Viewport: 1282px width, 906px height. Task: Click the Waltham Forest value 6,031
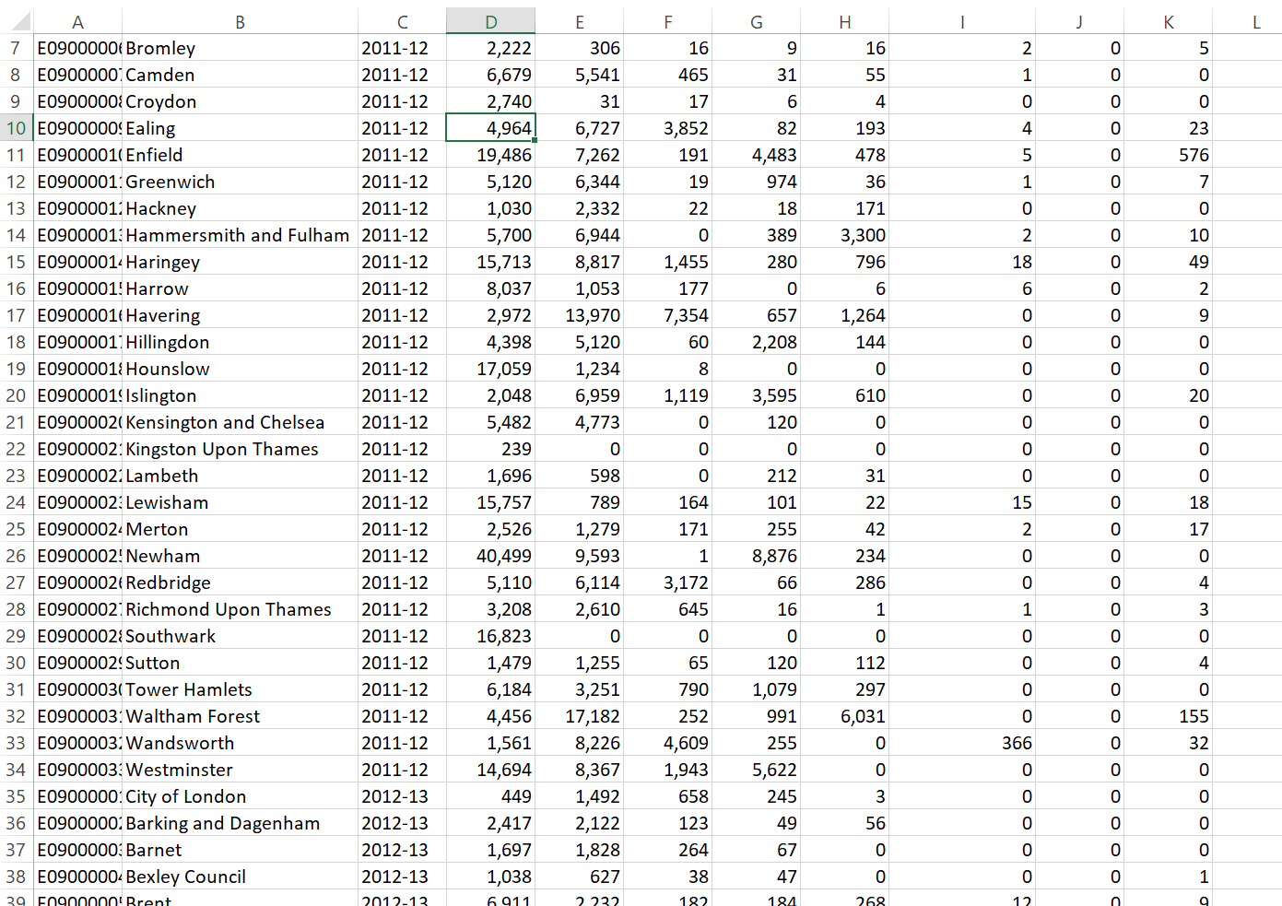[844, 716]
